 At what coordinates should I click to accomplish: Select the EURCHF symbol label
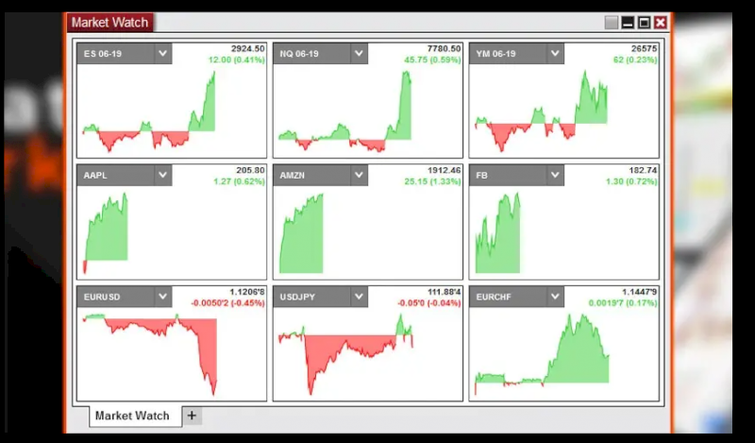(x=494, y=297)
